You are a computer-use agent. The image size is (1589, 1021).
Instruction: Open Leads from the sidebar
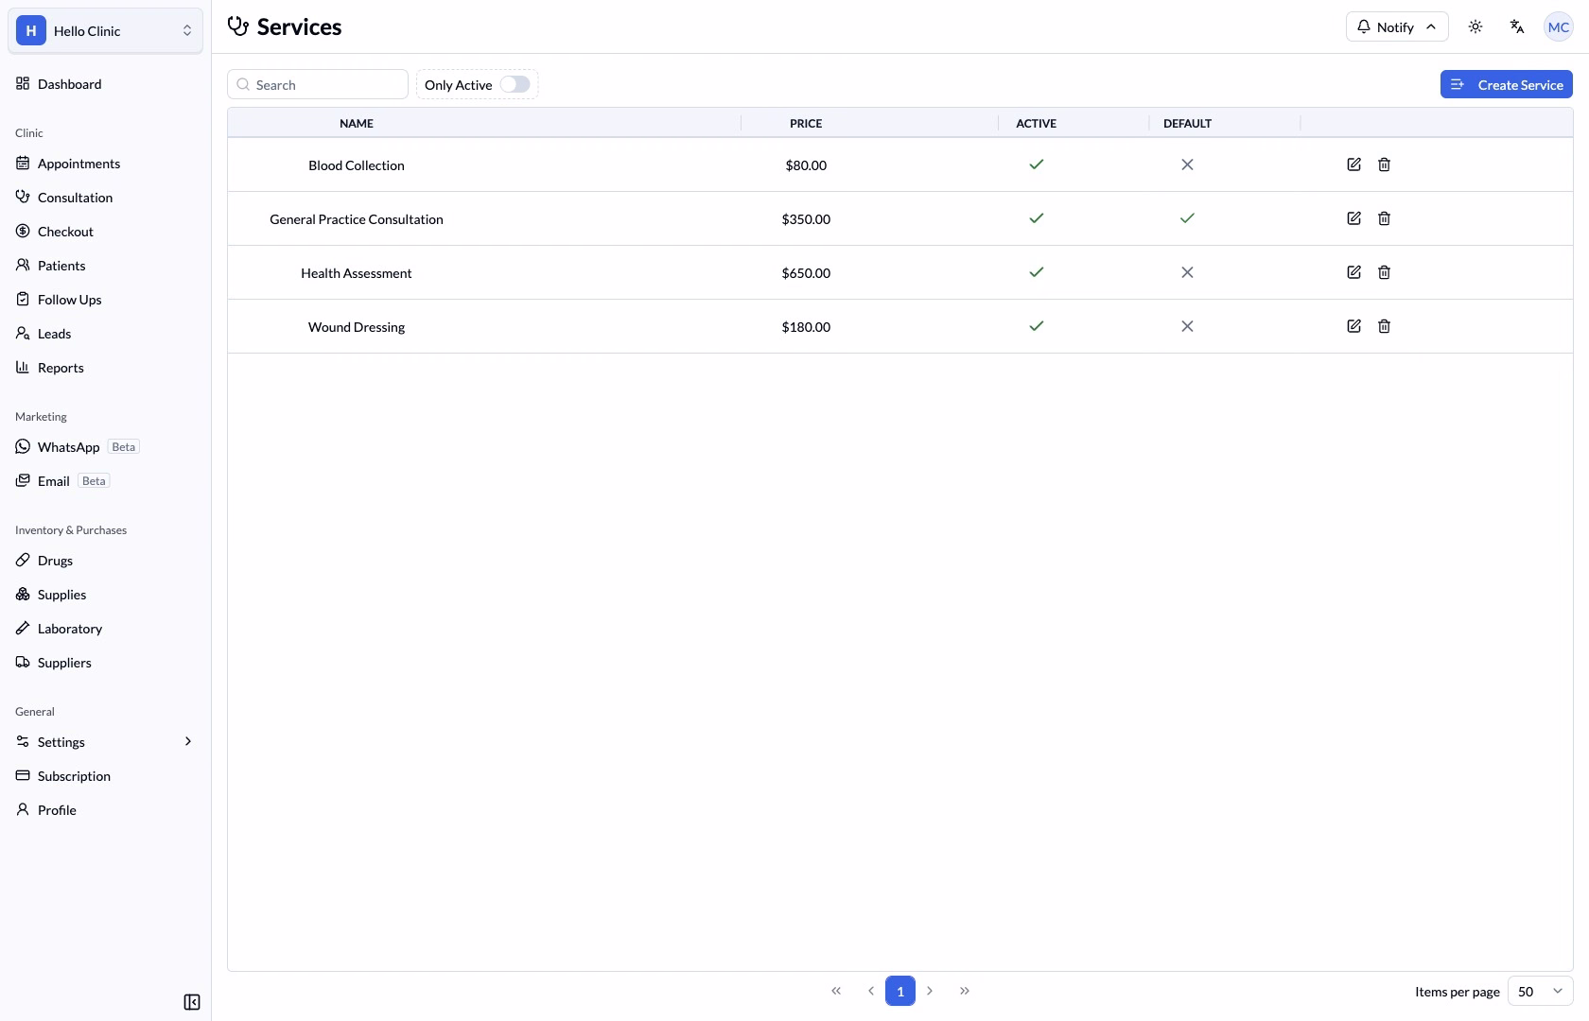(x=105, y=334)
